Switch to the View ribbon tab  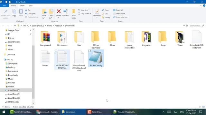tap(31, 6)
